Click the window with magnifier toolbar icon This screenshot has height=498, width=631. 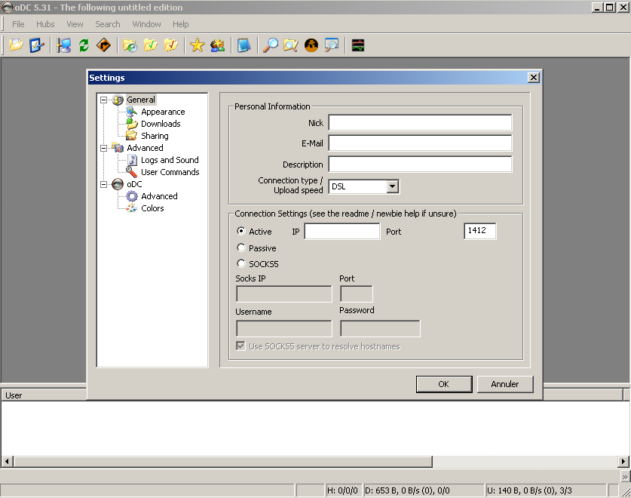pyautogui.click(x=332, y=45)
